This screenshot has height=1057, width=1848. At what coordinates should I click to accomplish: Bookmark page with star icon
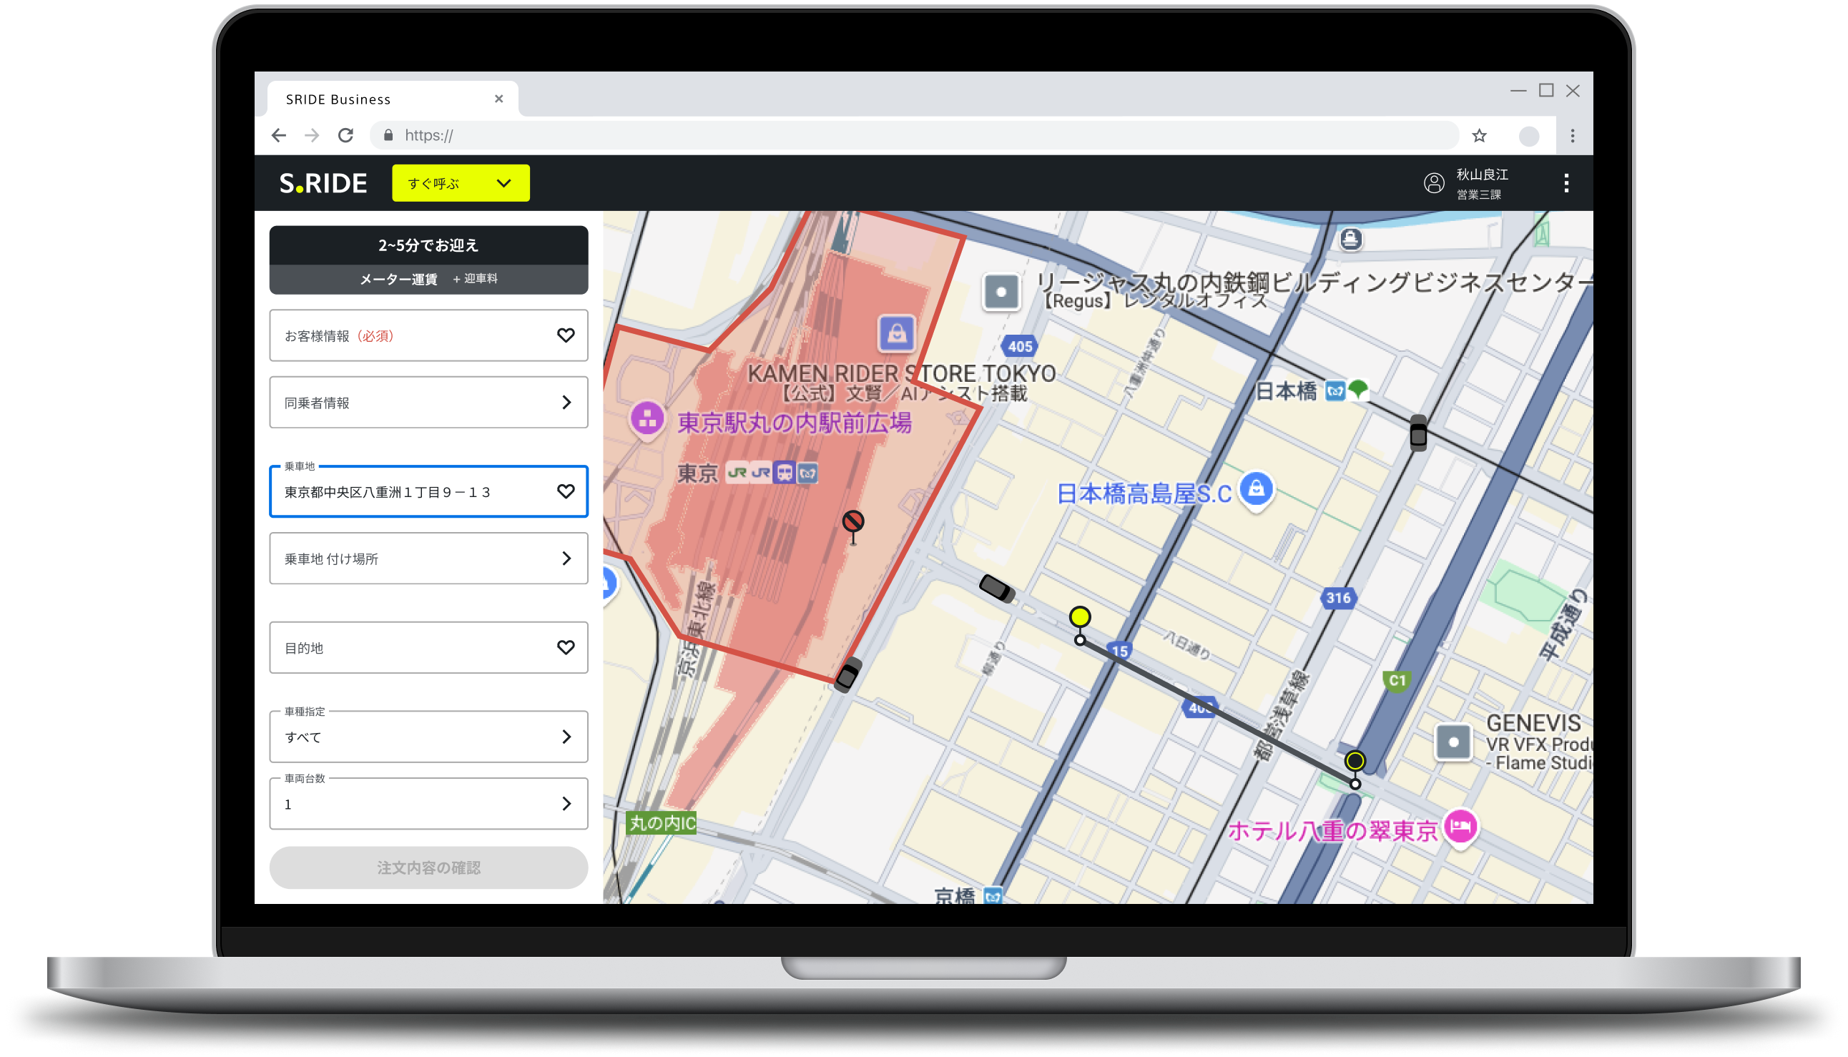click(x=1479, y=136)
